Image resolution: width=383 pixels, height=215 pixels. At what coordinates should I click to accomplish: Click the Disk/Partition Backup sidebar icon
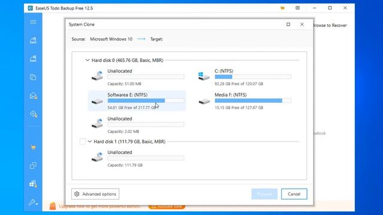33,40
